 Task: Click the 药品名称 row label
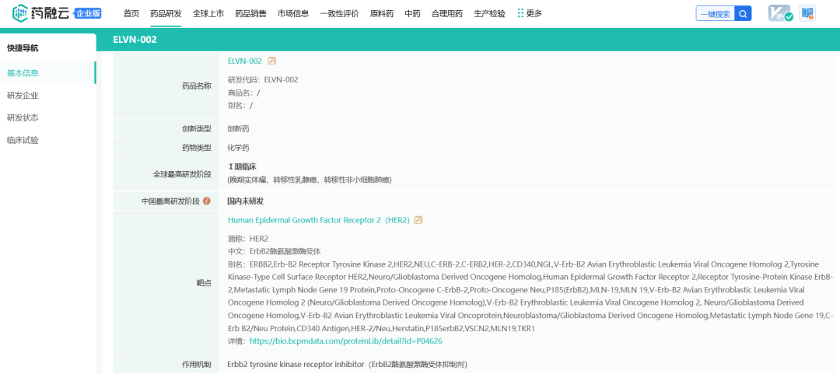click(x=197, y=86)
